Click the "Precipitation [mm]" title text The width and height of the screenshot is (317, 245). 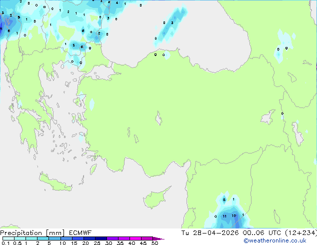(32, 233)
